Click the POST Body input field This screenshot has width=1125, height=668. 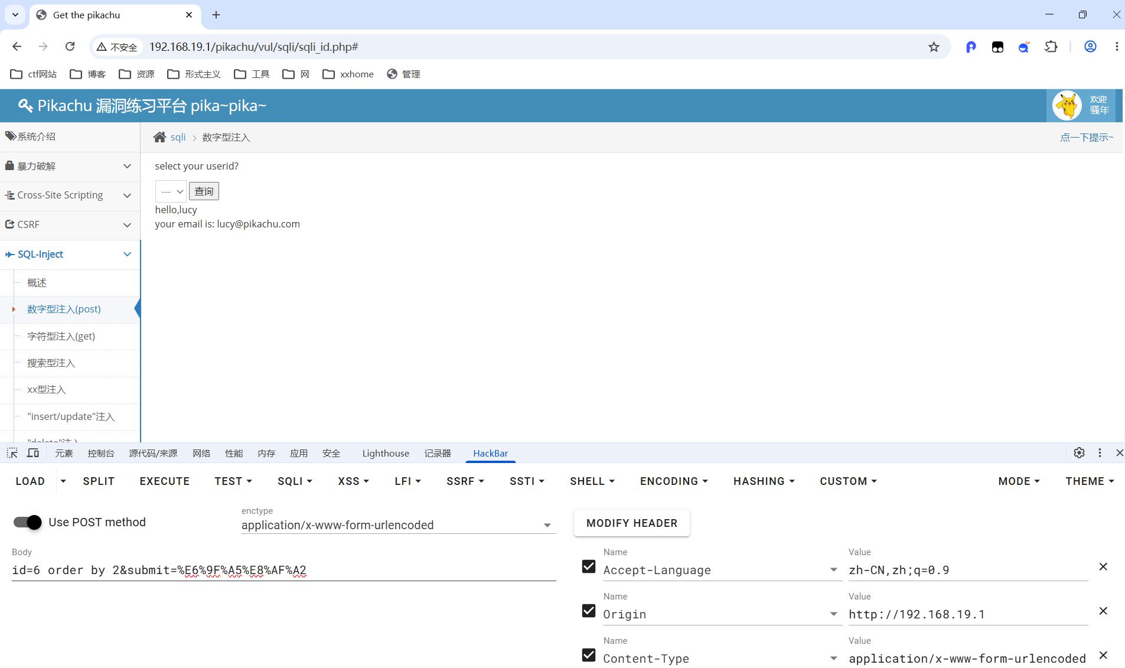click(284, 570)
